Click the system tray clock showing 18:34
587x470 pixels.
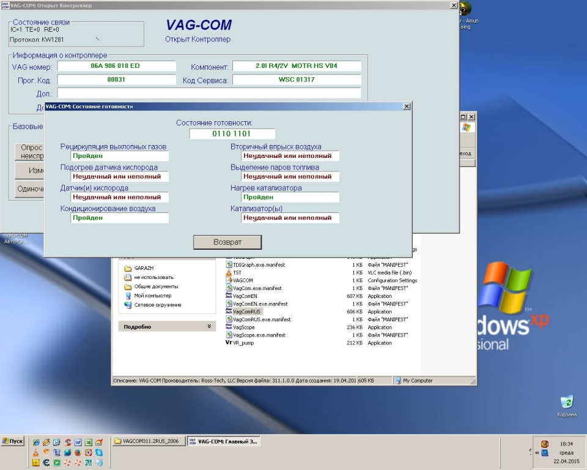[566, 444]
